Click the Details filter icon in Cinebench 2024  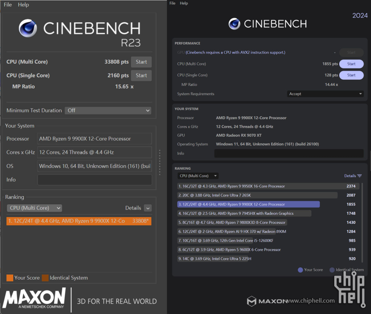[x=360, y=176]
